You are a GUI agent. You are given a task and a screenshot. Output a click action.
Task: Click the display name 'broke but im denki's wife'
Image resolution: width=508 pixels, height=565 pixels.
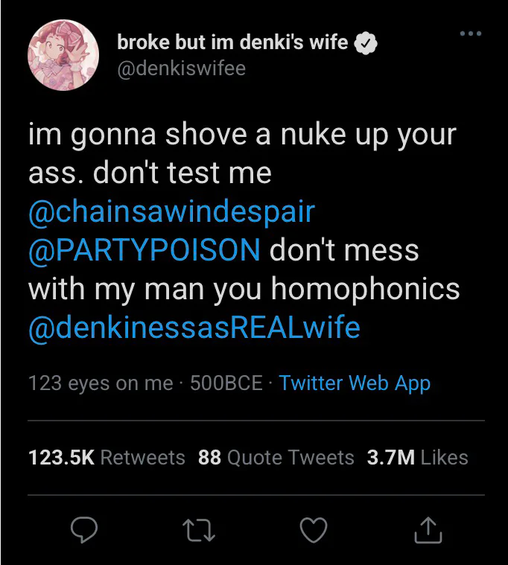point(232,42)
